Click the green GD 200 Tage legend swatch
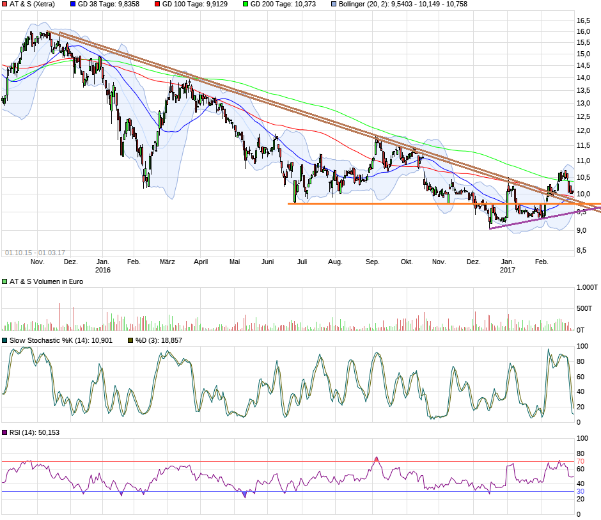 (246, 4)
